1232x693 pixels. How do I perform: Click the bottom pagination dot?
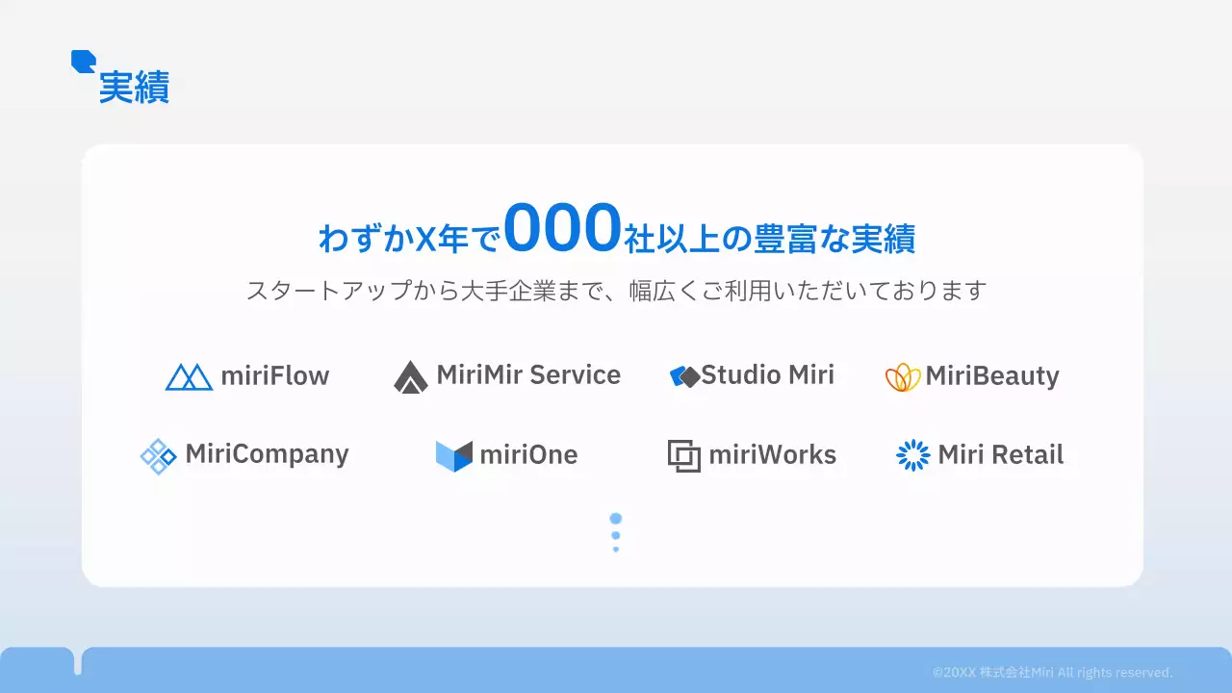616,549
